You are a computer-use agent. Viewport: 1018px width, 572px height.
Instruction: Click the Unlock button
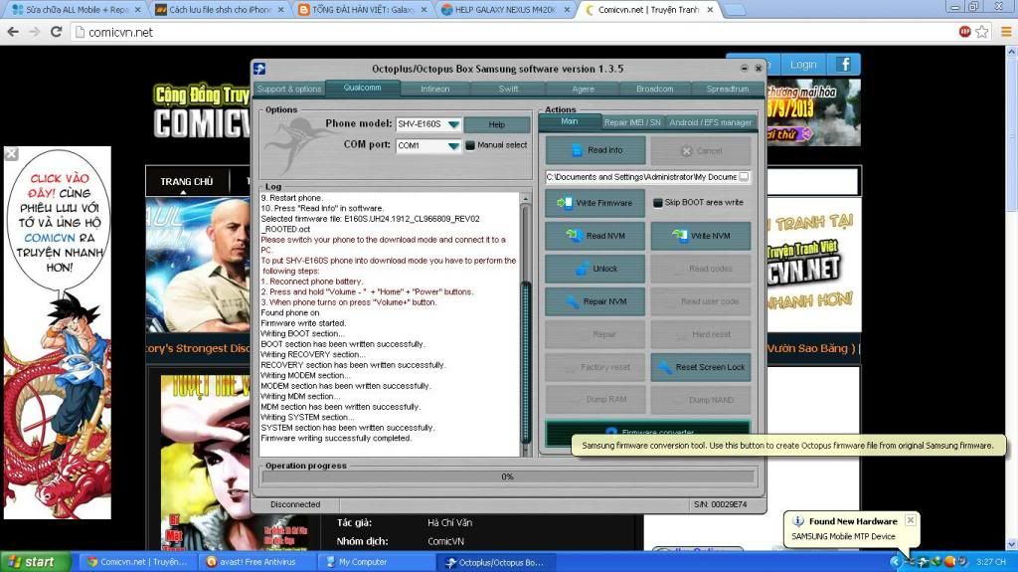(595, 269)
